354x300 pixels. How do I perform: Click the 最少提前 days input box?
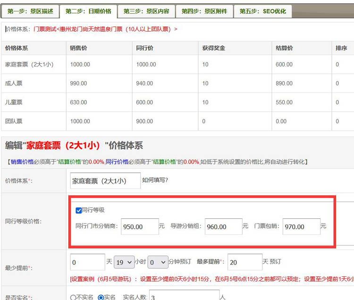[x=87, y=262]
